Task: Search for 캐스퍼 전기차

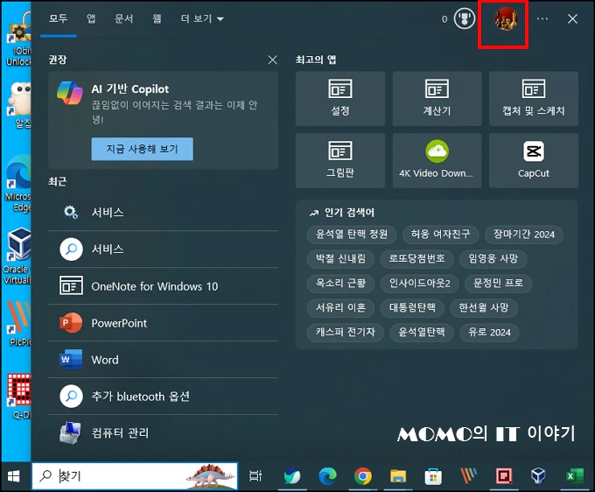Action: 346,332
